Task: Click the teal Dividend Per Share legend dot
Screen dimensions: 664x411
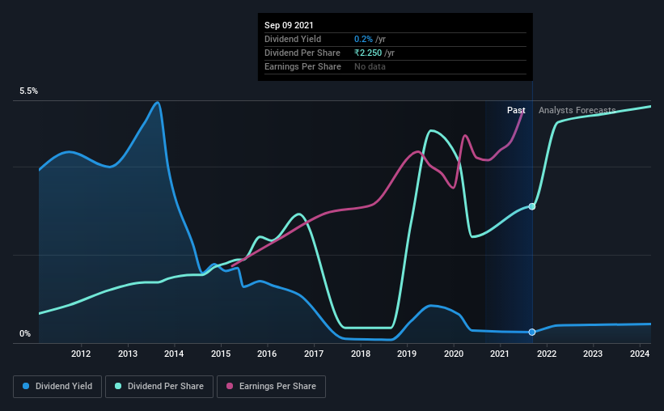Action: pos(118,386)
